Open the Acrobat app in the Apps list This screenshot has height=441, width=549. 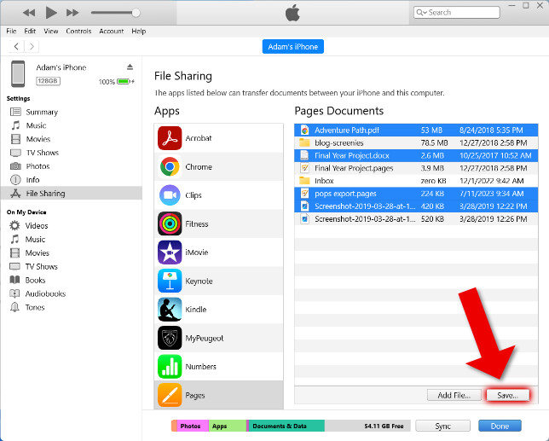click(x=218, y=138)
